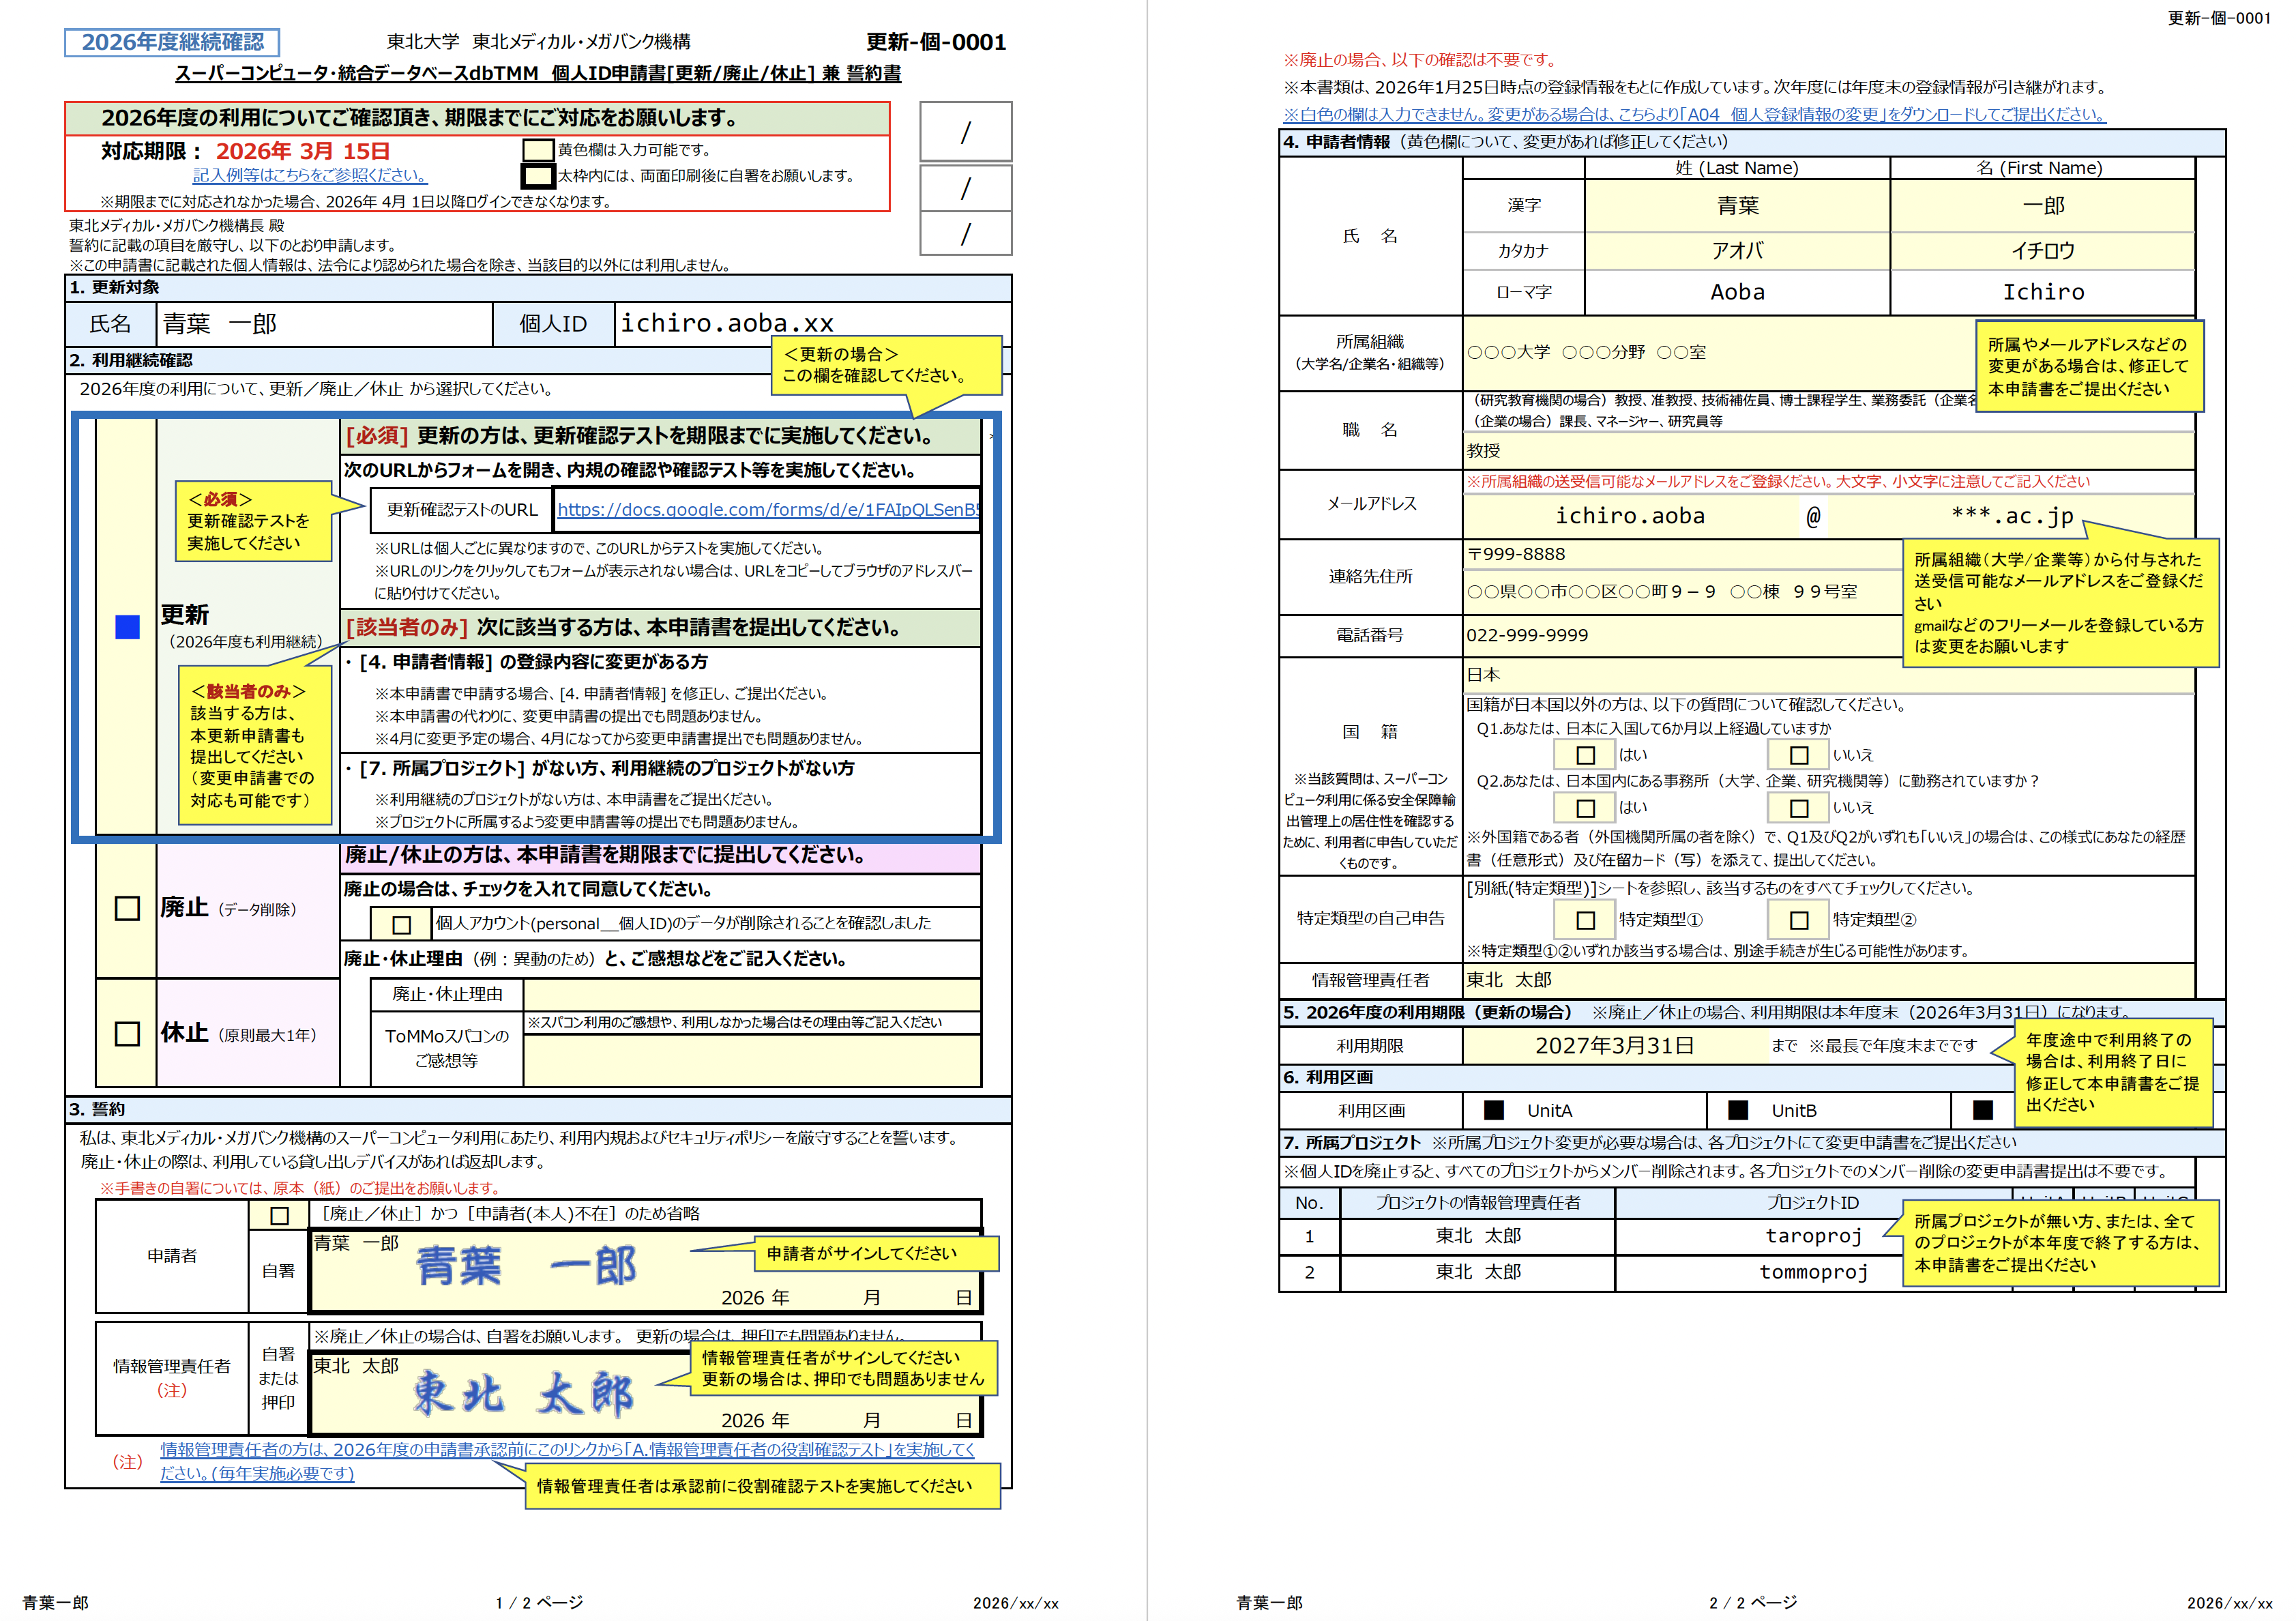Click the 廃止・休止理由 yellow input field

tap(751, 994)
